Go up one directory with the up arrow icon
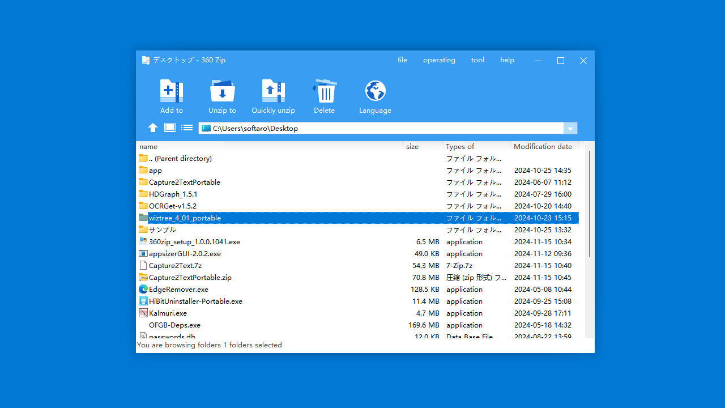The width and height of the screenshot is (725, 408). [x=153, y=128]
